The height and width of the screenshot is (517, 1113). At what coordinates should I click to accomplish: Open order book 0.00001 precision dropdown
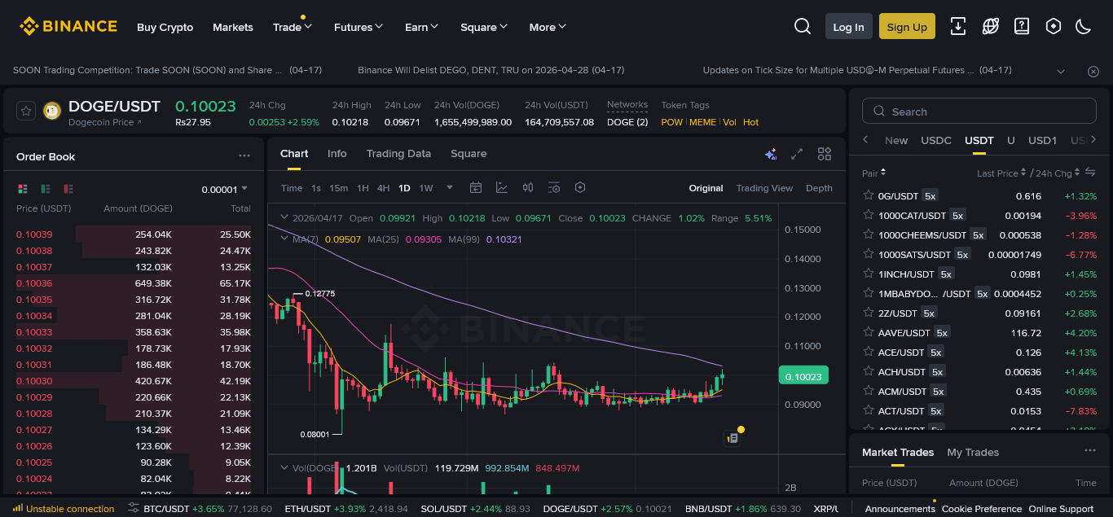tap(225, 190)
